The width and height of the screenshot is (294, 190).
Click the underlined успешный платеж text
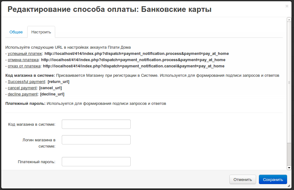pos(25,54)
